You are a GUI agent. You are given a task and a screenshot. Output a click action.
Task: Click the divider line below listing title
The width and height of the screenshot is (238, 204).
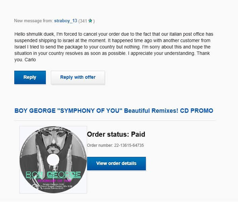point(115,120)
